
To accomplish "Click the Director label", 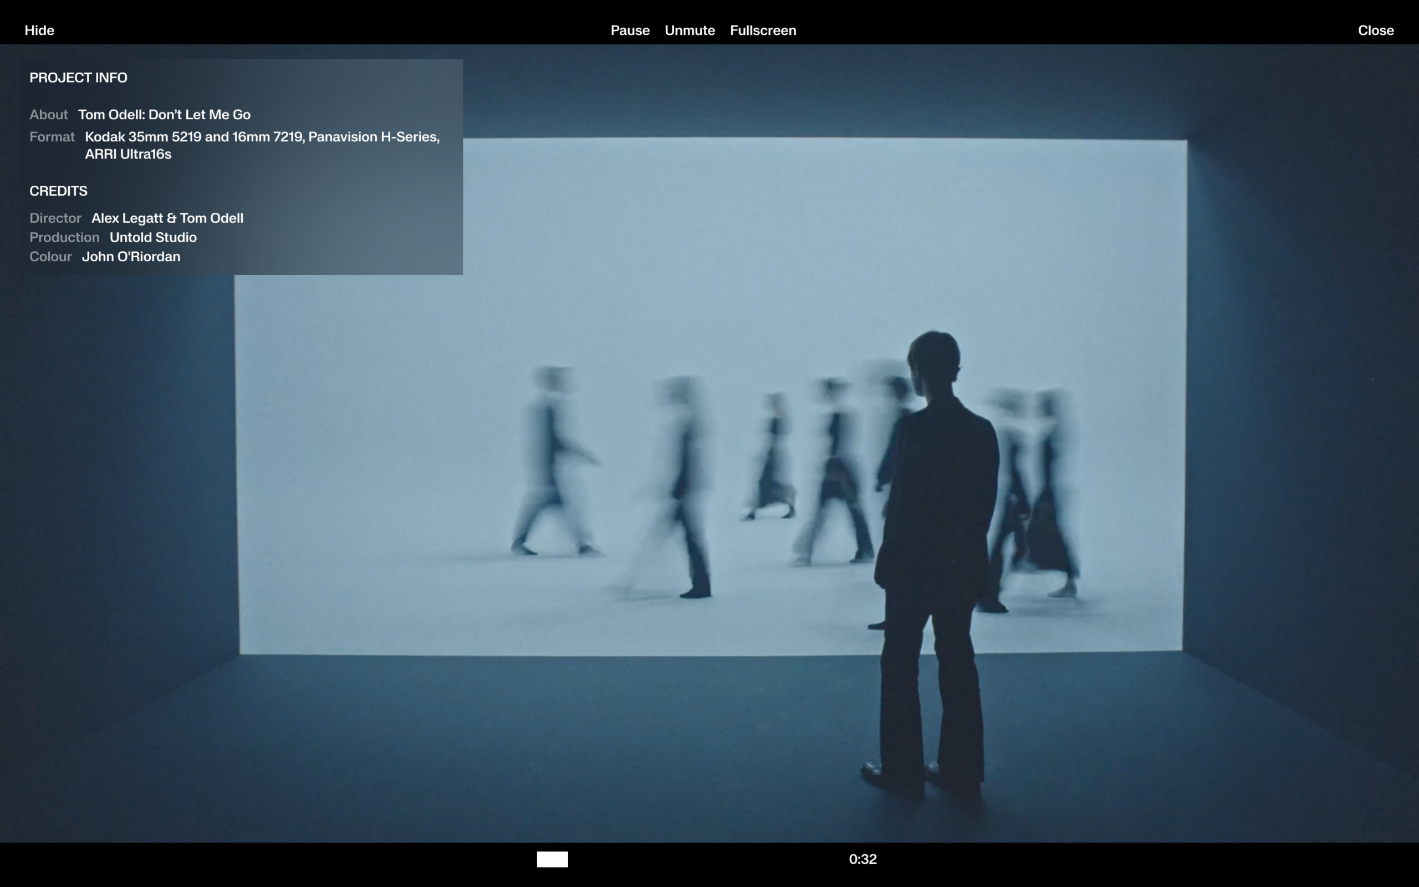I will tap(55, 218).
